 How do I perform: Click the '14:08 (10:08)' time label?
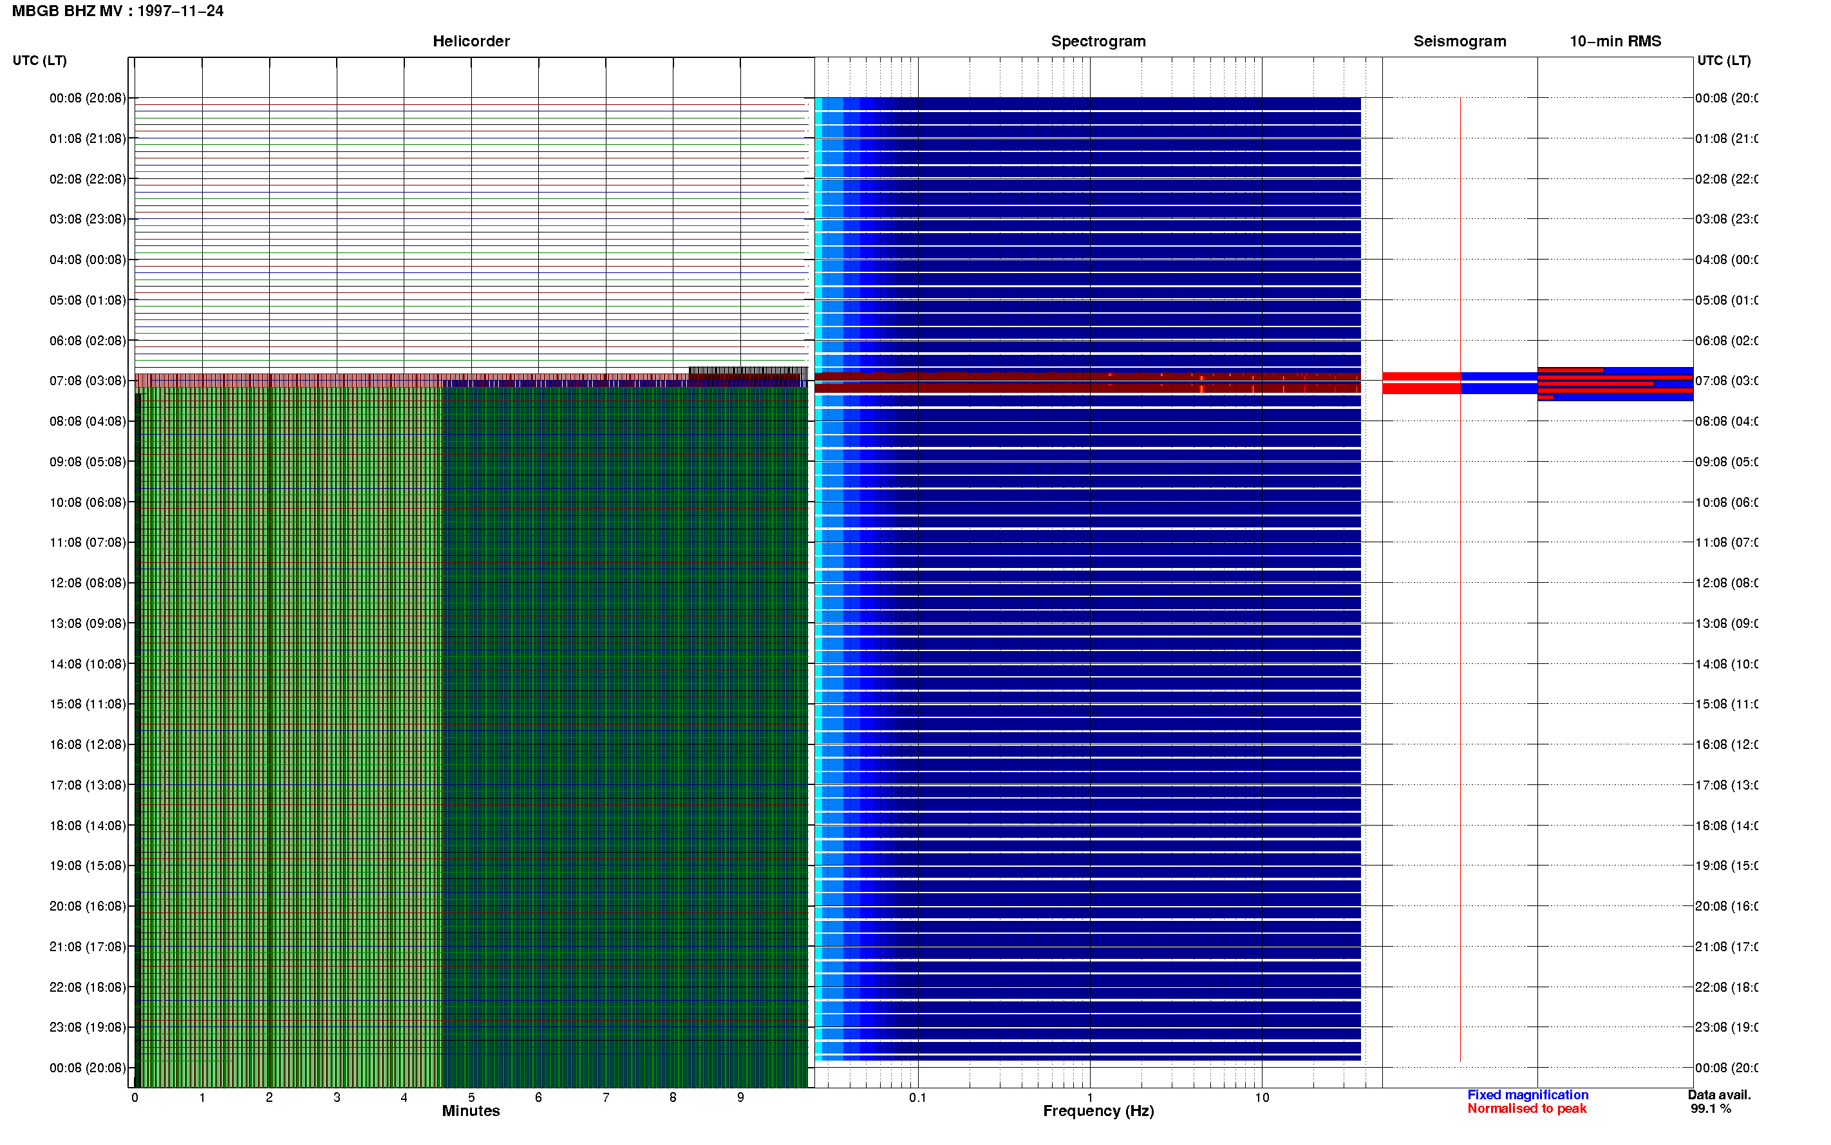88,664
